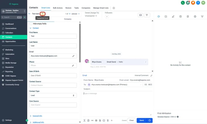Open the Contact Type dropdown
207x124 pixels.
tap(53, 96)
